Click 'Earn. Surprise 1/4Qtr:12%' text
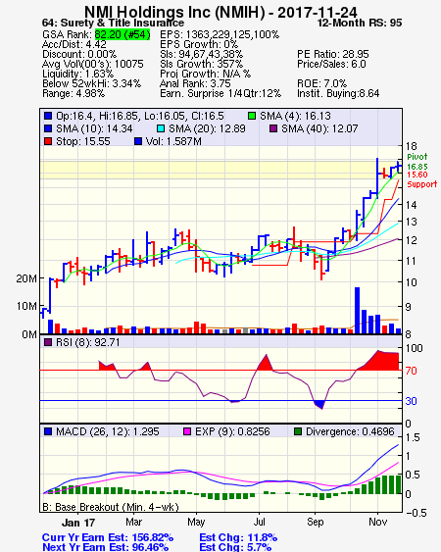The height and width of the screenshot is (552, 441). click(220, 94)
